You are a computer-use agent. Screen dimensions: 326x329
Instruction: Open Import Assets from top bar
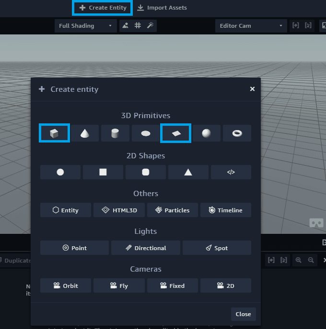pyautogui.click(x=162, y=8)
